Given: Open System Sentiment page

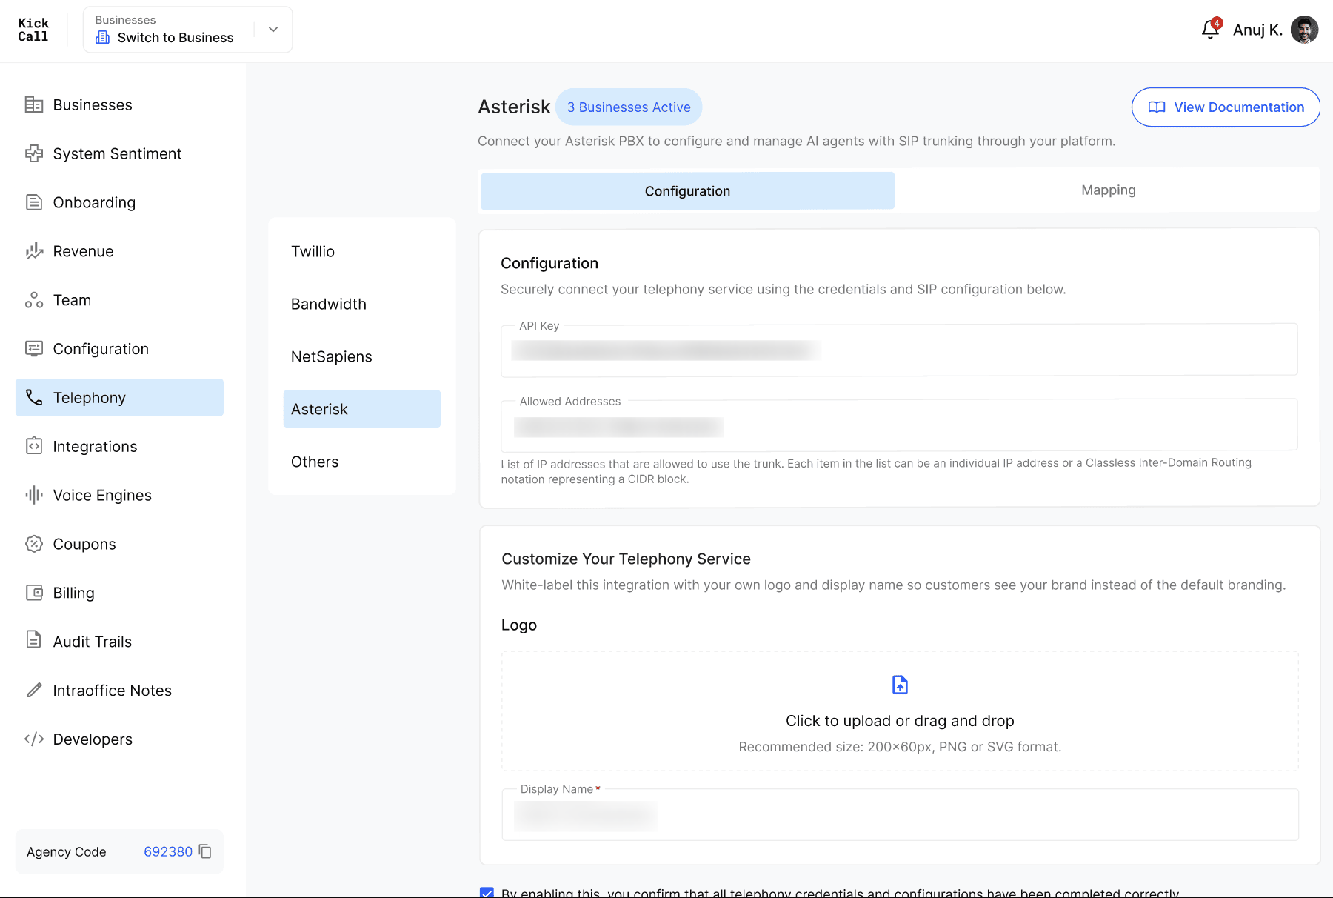Looking at the screenshot, I should click(119, 153).
